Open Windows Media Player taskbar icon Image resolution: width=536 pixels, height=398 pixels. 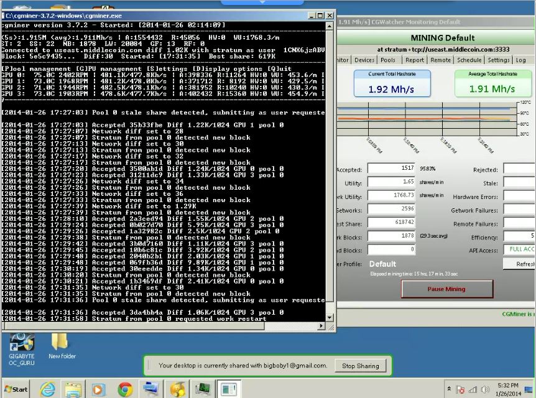(x=98, y=389)
